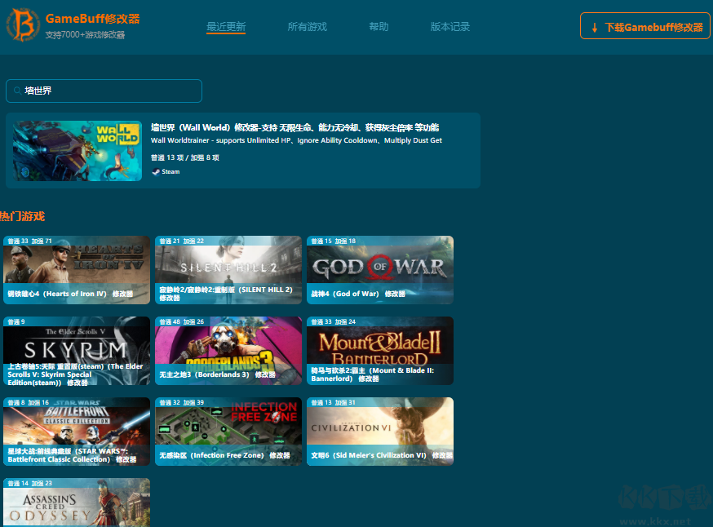Switch to the 所有游戏 tab
This screenshot has width=713, height=527.
tap(308, 27)
